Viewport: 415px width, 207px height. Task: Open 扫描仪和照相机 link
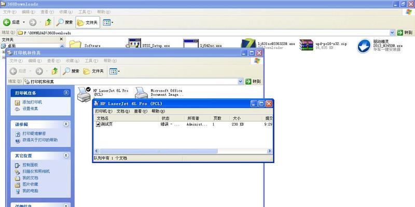point(36,171)
